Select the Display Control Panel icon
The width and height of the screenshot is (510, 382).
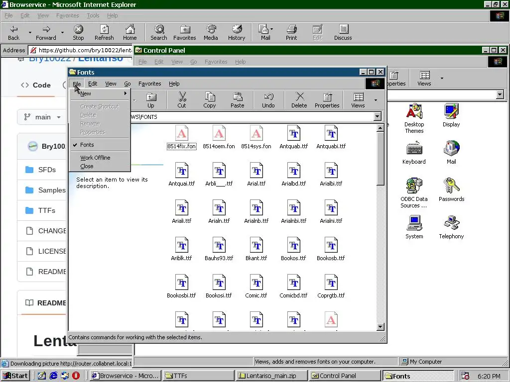[x=451, y=115]
